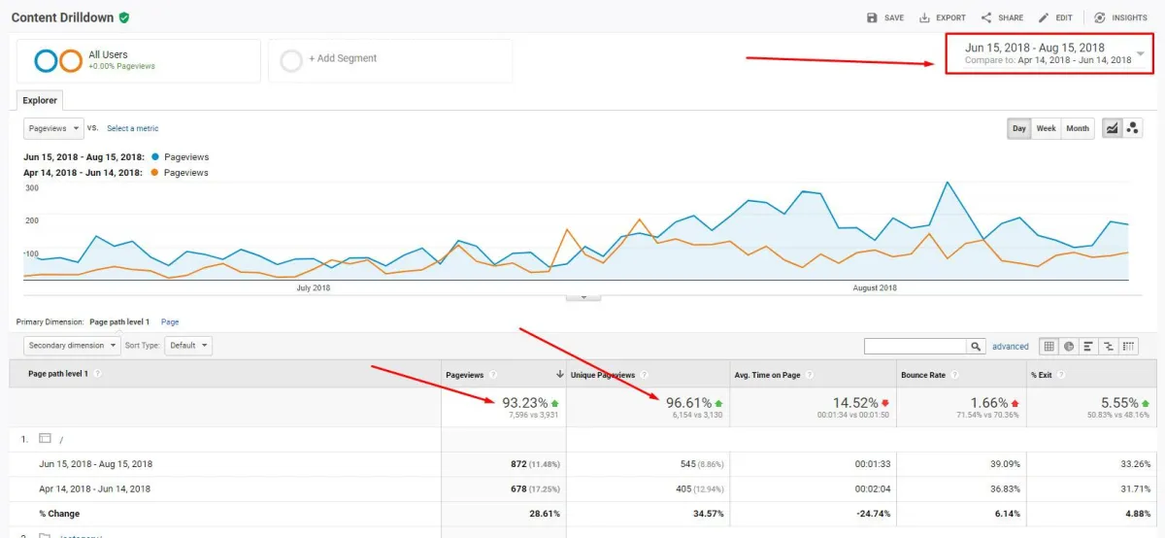Open the INSIGHTS icon
Screen dimensions: 1165x538
(x=1100, y=17)
